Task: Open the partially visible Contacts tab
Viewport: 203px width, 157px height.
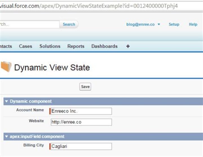Action: click(x=6, y=47)
